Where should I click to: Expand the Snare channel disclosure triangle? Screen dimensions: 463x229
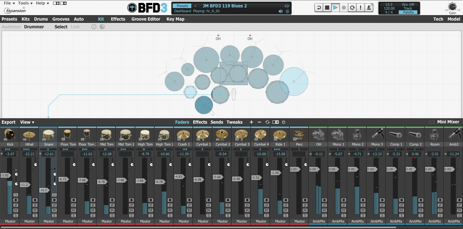click(40, 154)
